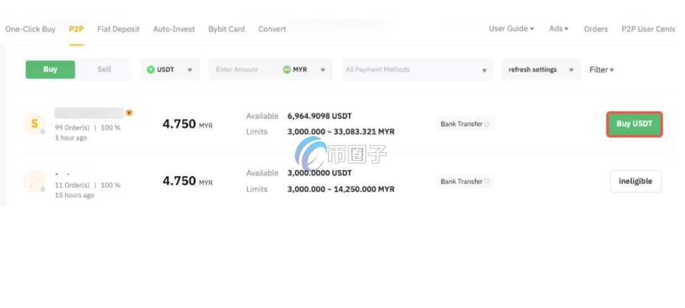Click limits 3,000.000 ~ 14,250.000 MYR

pos(341,189)
